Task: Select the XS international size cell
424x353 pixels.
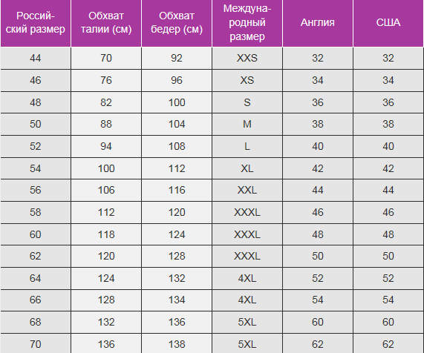Action: pyautogui.click(x=247, y=80)
